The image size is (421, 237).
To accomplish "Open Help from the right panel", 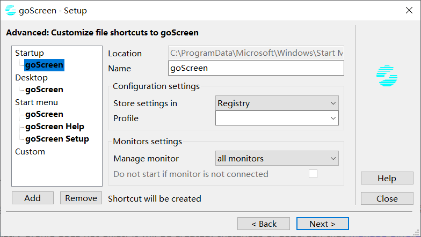I will coord(387,179).
